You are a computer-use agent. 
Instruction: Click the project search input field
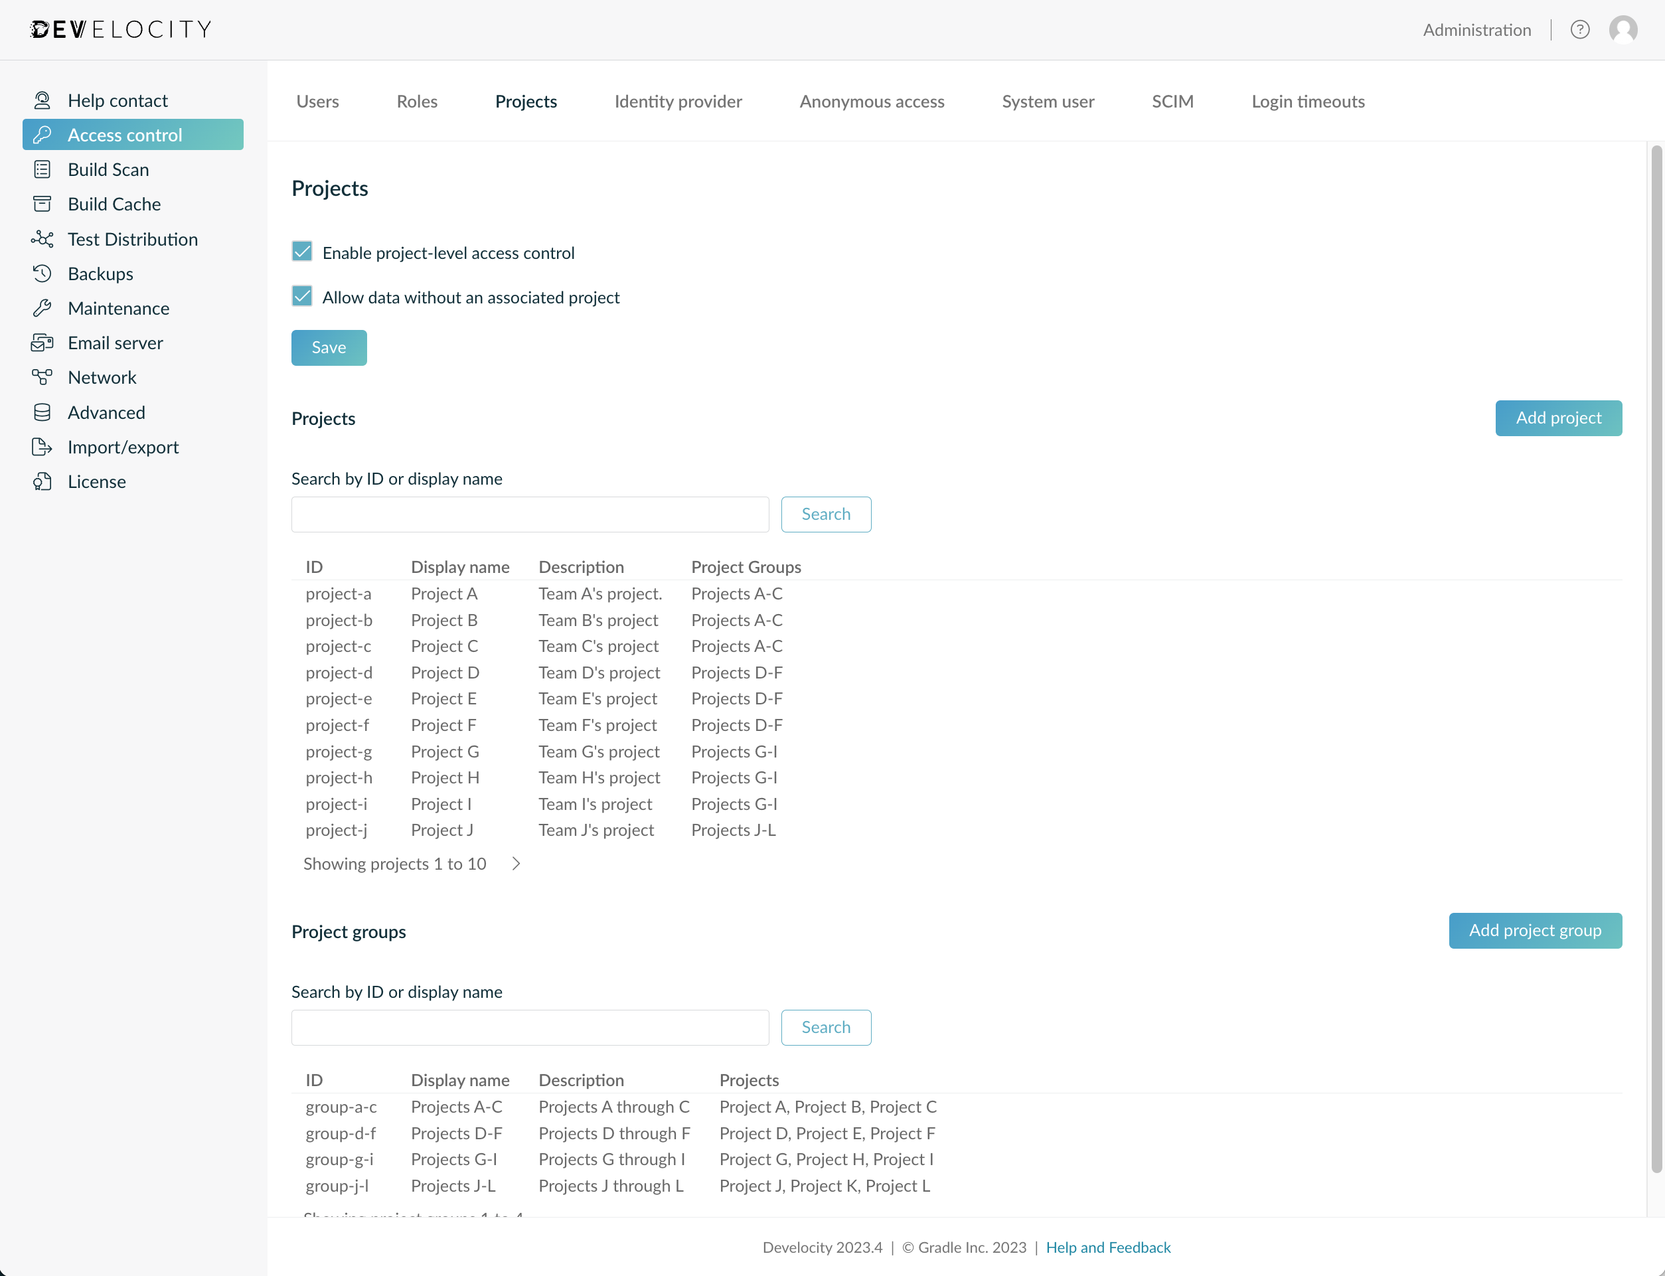point(529,515)
